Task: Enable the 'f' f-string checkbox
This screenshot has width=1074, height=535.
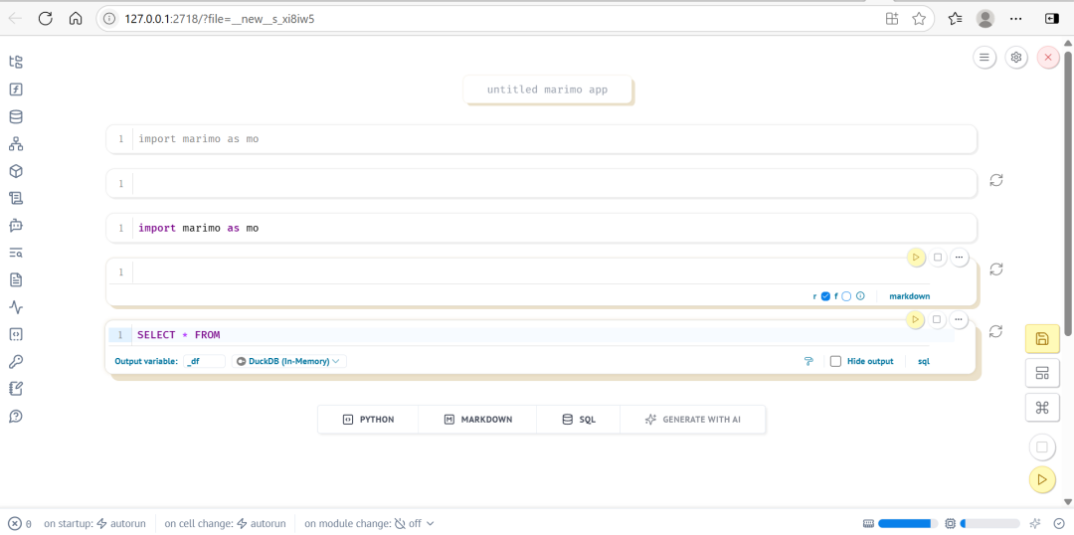Action: click(846, 296)
